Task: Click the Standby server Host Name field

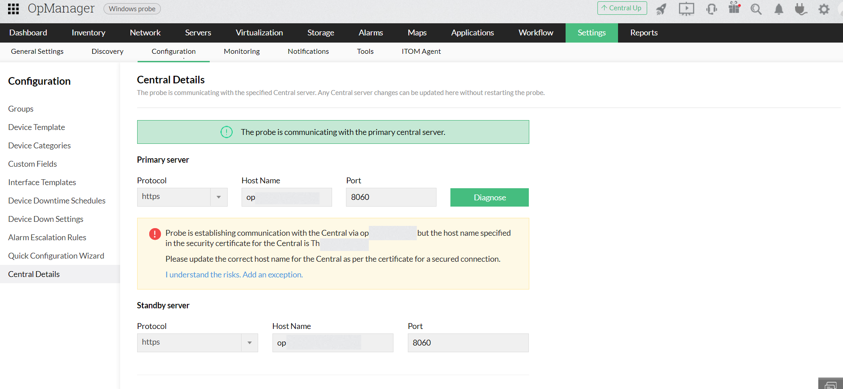Action: click(x=333, y=343)
